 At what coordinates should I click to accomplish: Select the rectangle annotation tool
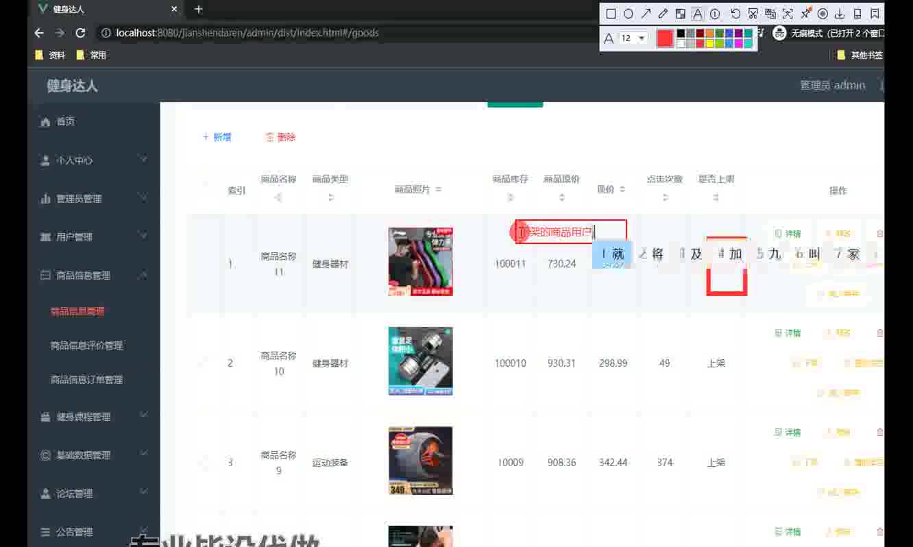point(611,14)
